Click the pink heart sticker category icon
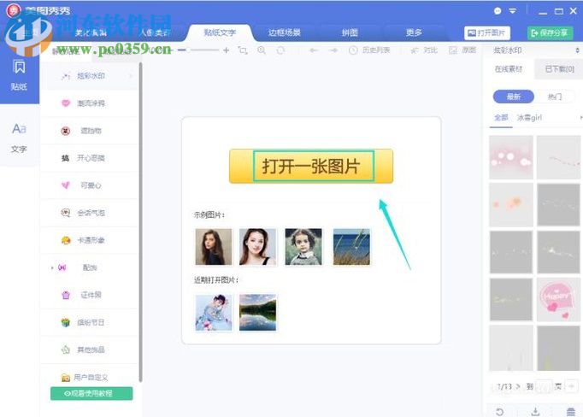Viewport: 583px width, 417px height. tap(66, 103)
